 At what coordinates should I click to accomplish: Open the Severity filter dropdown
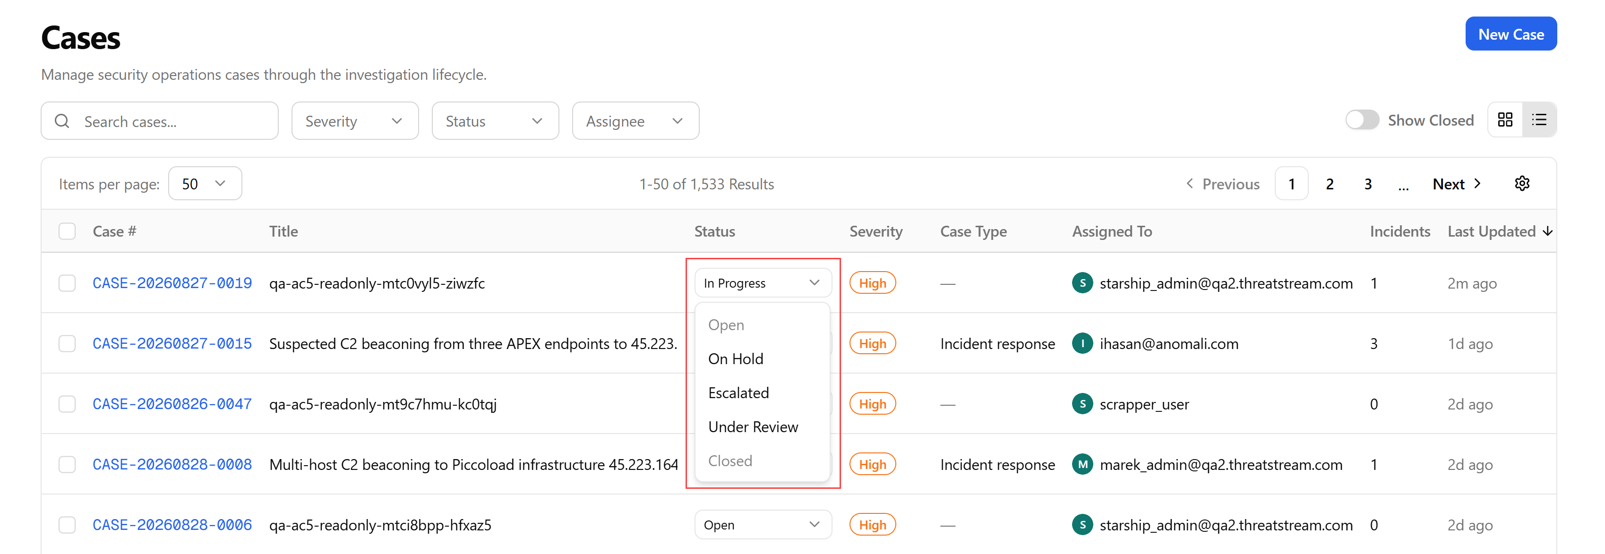354,121
